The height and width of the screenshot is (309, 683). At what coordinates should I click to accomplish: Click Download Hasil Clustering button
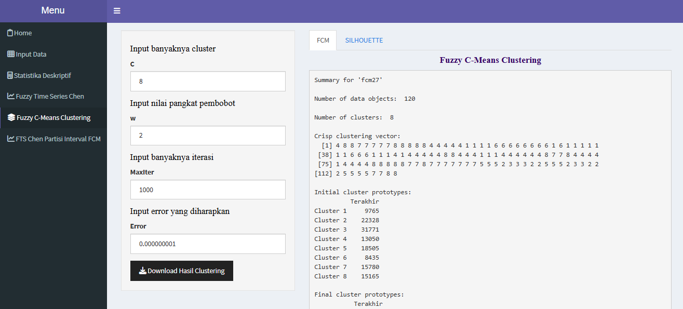click(182, 271)
